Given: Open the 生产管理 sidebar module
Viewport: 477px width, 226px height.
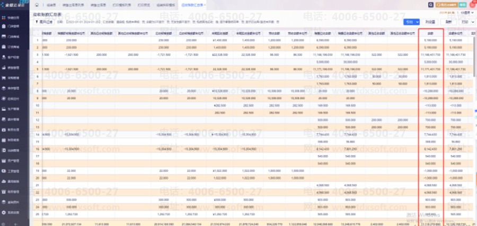Looking at the screenshot, I should [14, 109].
